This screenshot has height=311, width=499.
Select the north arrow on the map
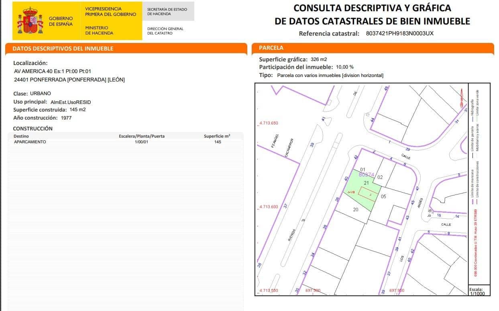coord(462,98)
